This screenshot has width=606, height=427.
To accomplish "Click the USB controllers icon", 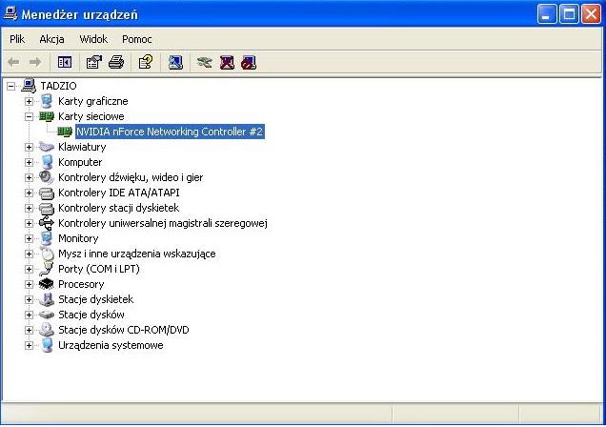I will [x=47, y=223].
